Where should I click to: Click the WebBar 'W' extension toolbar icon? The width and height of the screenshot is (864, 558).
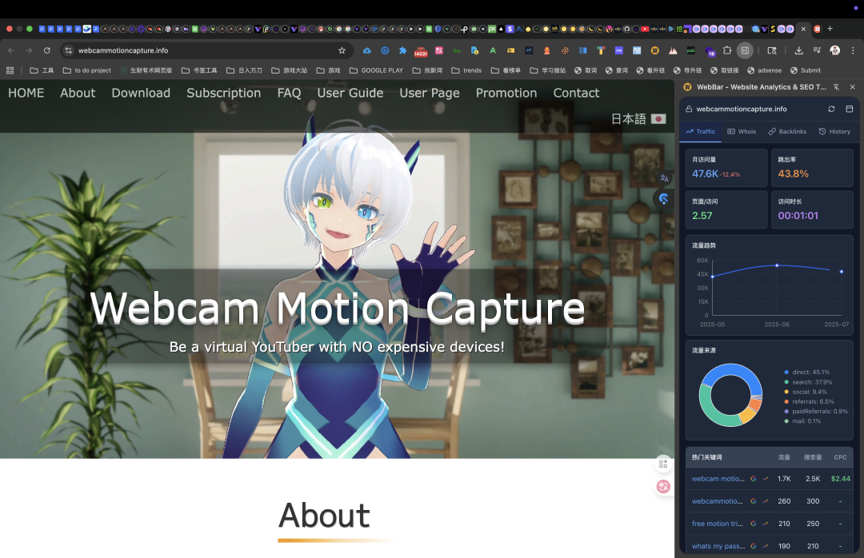click(654, 50)
